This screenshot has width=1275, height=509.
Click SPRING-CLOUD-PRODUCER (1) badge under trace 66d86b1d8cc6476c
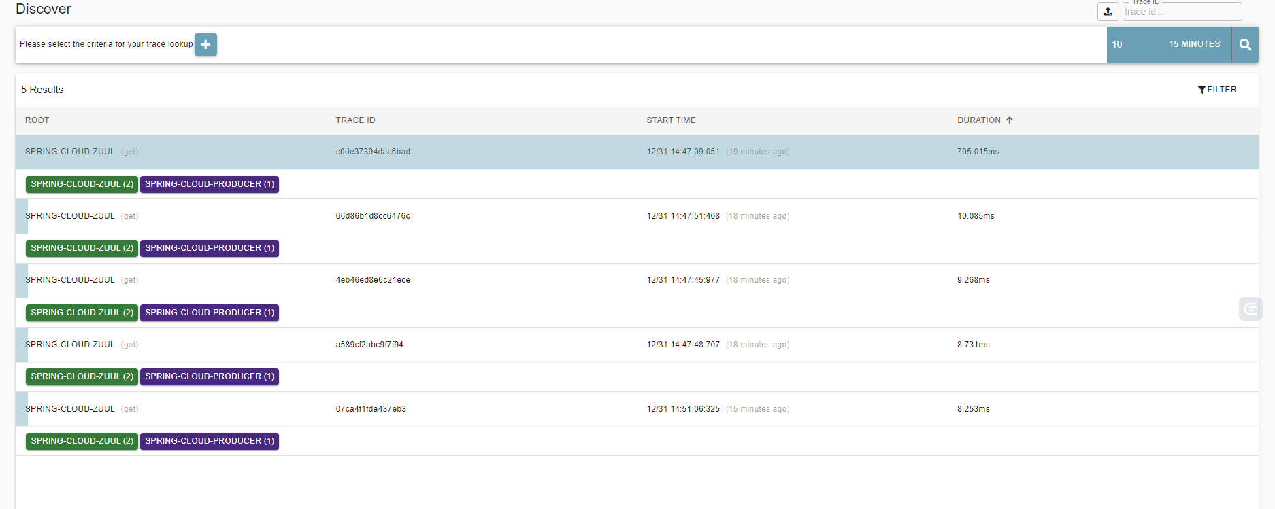[x=210, y=248]
